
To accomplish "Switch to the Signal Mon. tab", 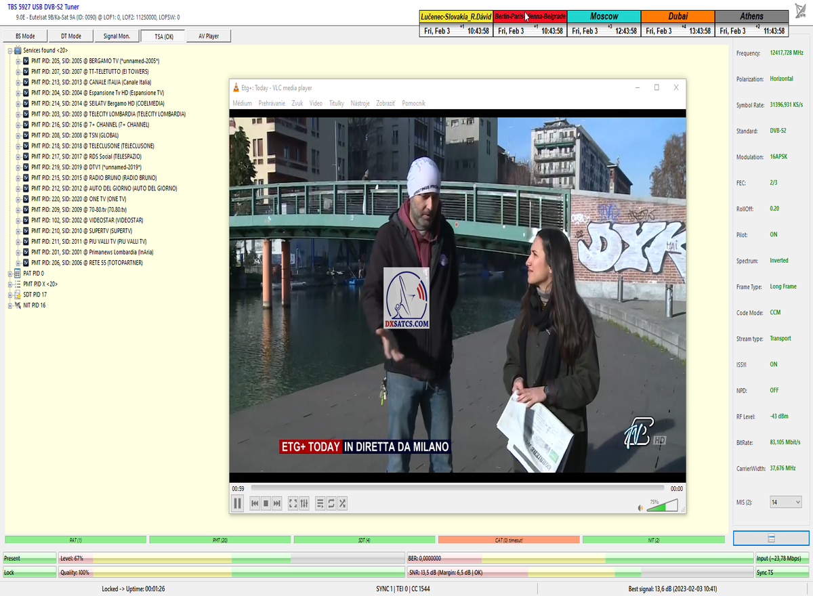I will pyautogui.click(x=117, y=36).
